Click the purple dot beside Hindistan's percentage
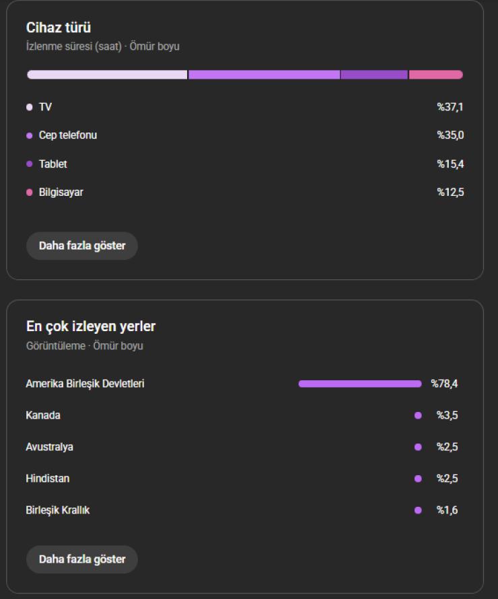This screenshot has height=599, width=498. (x=418, y=479)
